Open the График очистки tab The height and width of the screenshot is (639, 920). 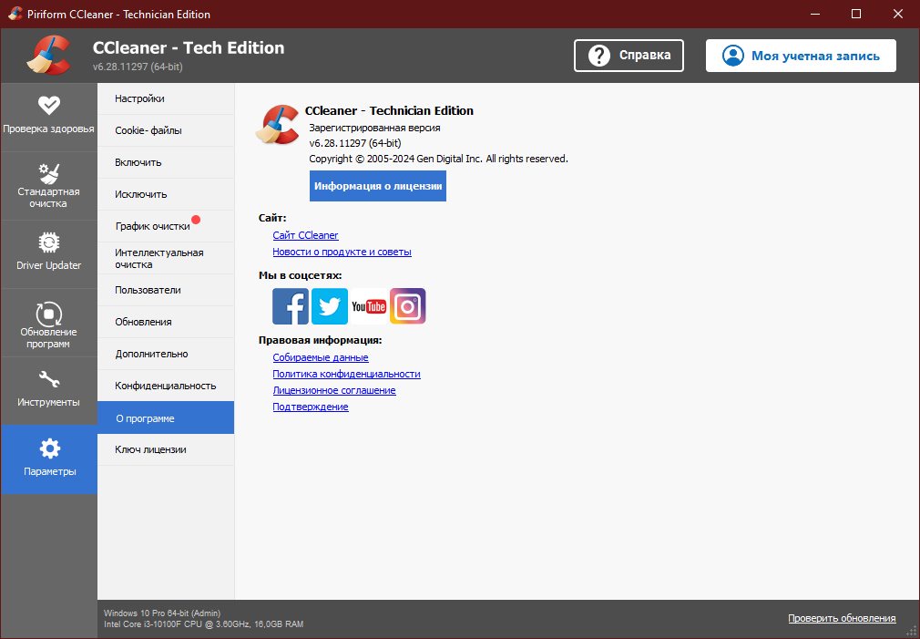(x=166, y=226)
